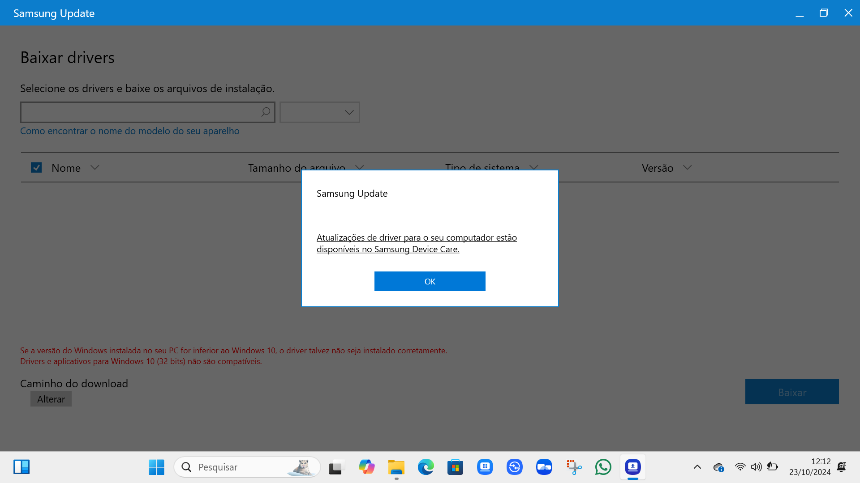Open the blue grid app icon after Microsoft Store
The width and height of the screenshot is (860, 483).
pyautogui.click(x=485, y=467)
